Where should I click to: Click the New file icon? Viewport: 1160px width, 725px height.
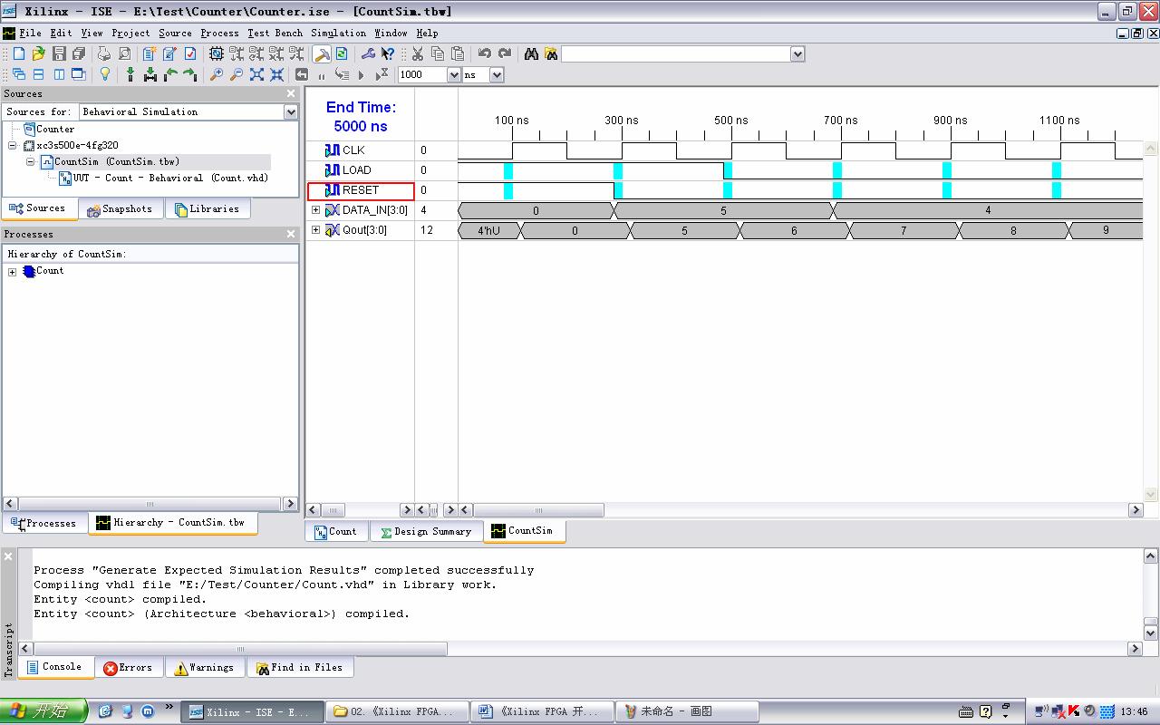pos(18,54)
